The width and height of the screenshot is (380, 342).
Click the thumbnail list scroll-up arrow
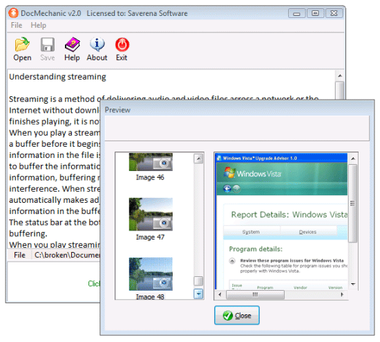click(198, 159)
